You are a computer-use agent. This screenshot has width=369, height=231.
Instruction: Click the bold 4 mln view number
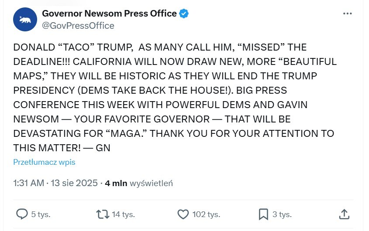click(116, 183)
